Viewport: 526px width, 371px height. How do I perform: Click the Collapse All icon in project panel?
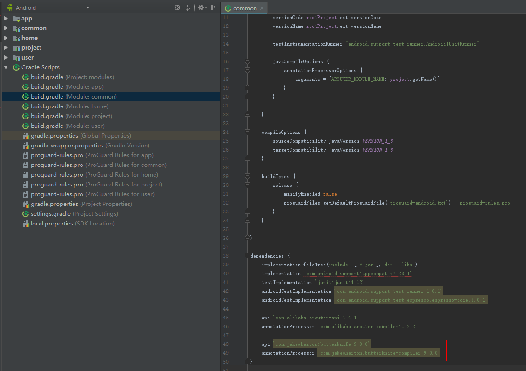click(188, 7)
